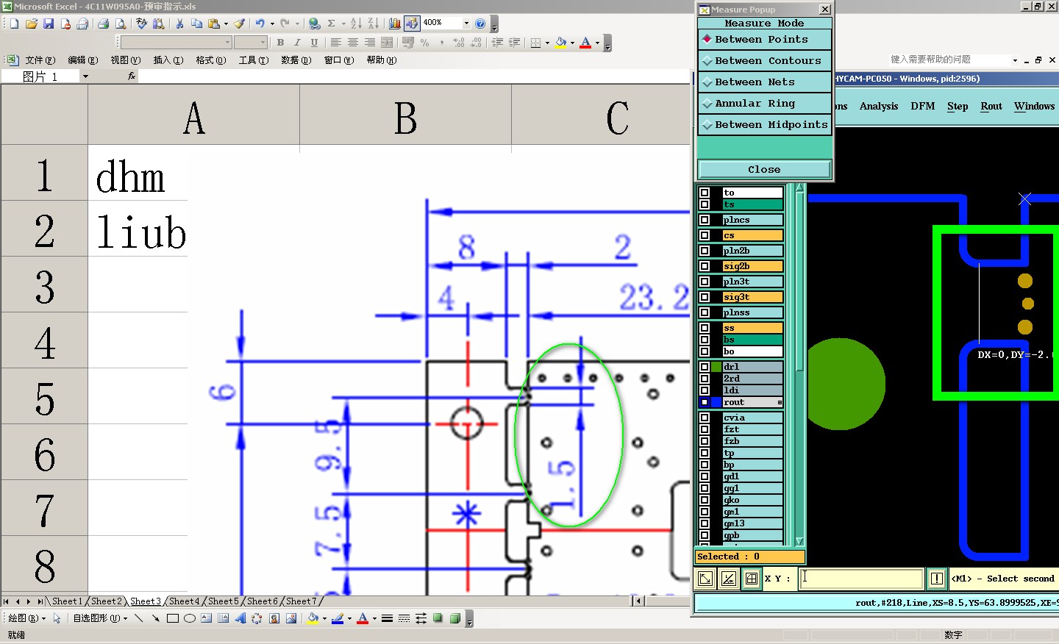Expand the font color dropdown arrow
Viewport: 1059px width, 644px height.
[x=597, y=43]
